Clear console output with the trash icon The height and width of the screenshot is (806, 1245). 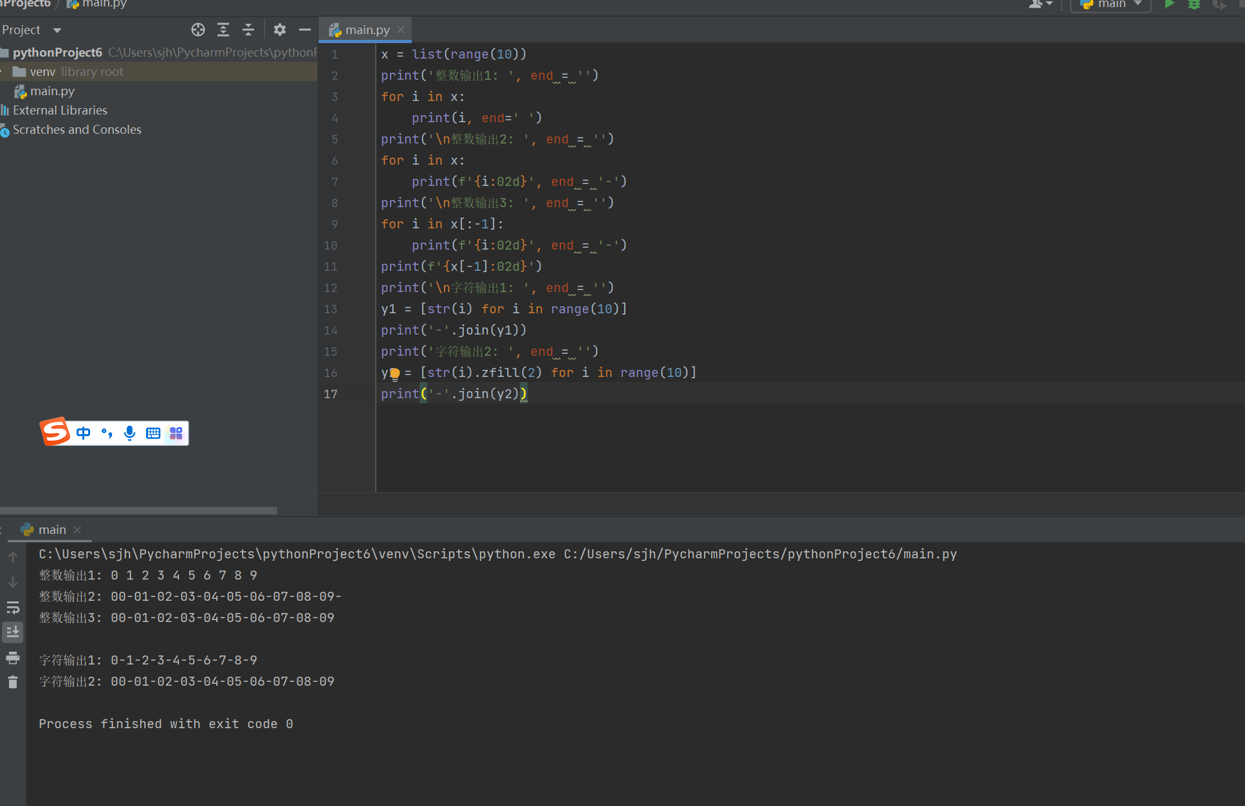13,682
